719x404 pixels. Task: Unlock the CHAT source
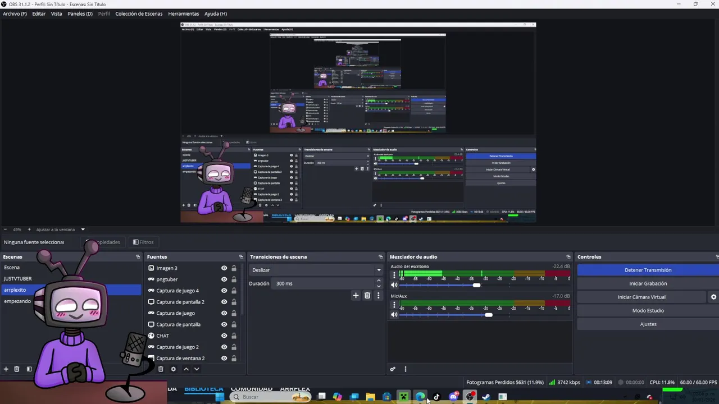(x=234, y=336)
